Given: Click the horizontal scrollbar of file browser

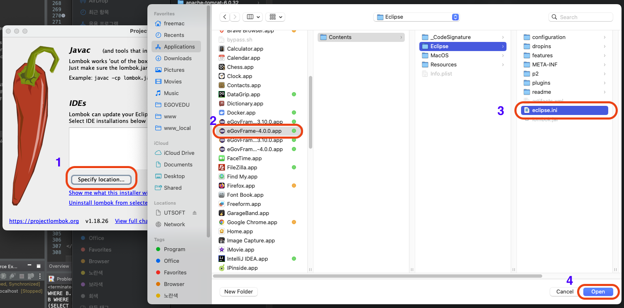Looking at the screenshot, I should [x=378, y=276].
